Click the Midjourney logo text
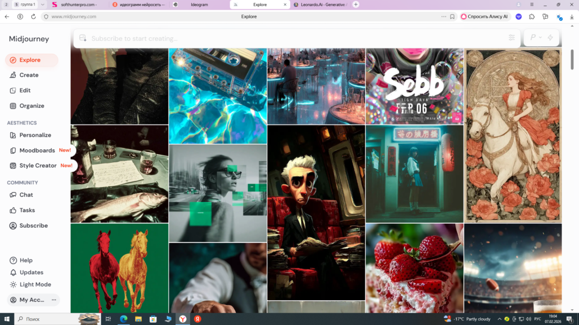 coord(29,39)
